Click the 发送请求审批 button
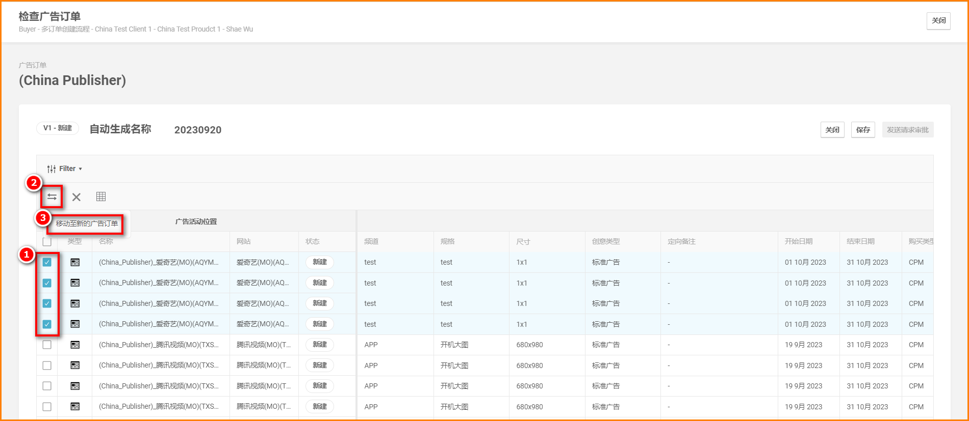This screenshot has width=969, height=421. tap(908, 130)
